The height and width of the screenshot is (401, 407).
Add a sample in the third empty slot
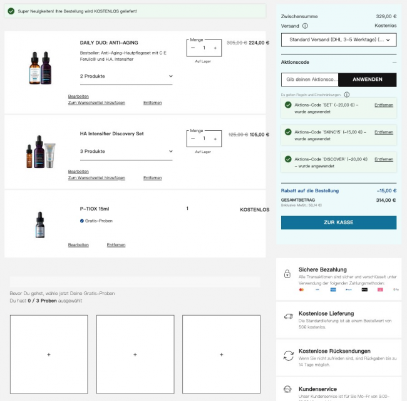221,355
